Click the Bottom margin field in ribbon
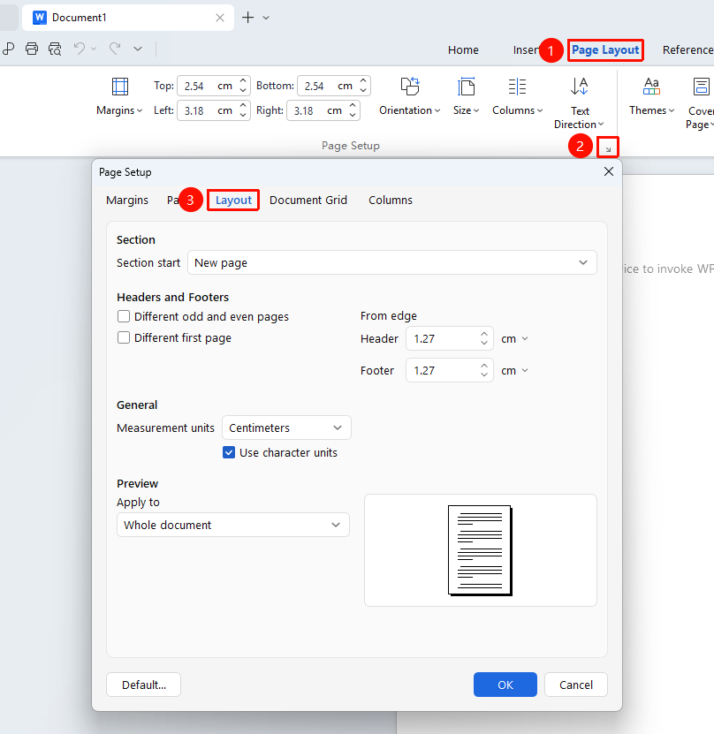714x734 pixels. 334,86
